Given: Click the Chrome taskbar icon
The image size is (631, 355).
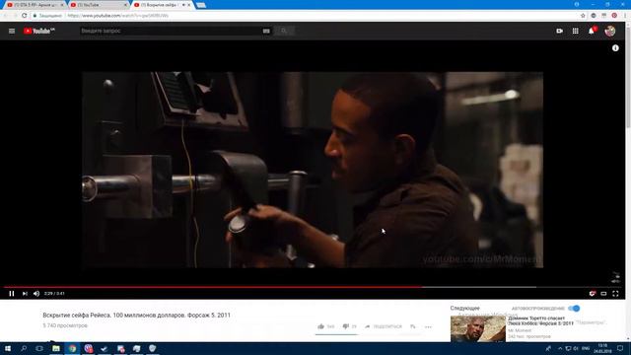Looking at the screenshot, I should pyautogui.click(x=72, y=348).
